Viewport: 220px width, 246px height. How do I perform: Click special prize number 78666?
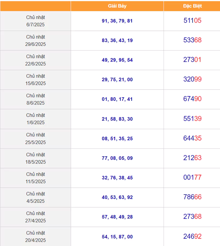(x=193, y=197)
